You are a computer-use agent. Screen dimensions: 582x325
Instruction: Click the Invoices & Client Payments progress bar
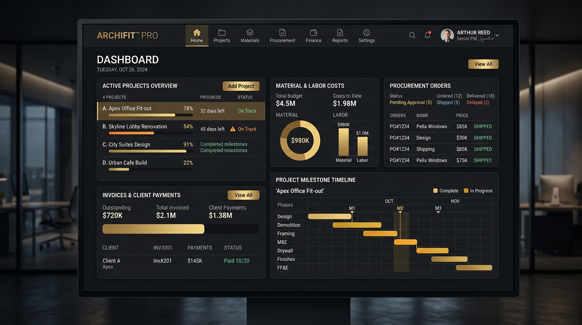tap(181, 229)
